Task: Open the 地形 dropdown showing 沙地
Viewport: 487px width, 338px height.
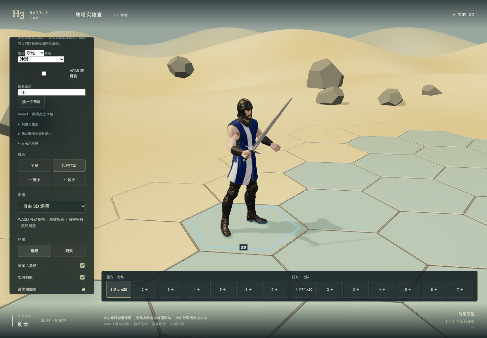Action: 34,53
